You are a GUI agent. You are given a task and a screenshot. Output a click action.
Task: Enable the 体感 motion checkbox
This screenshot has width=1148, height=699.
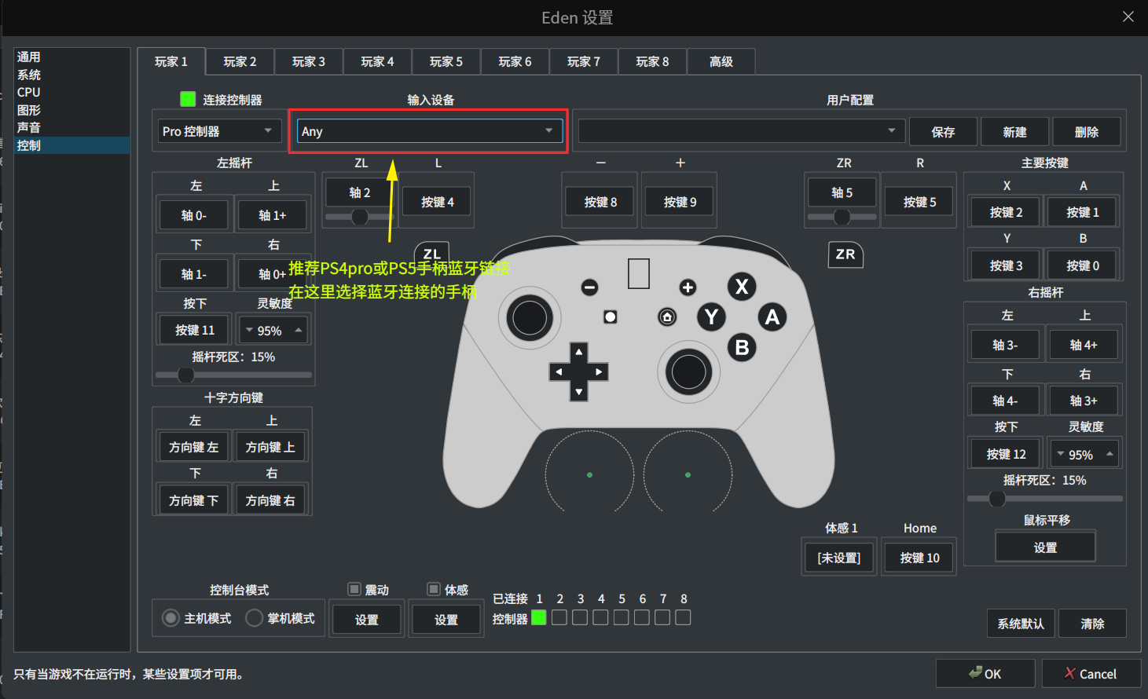(434, 589)
